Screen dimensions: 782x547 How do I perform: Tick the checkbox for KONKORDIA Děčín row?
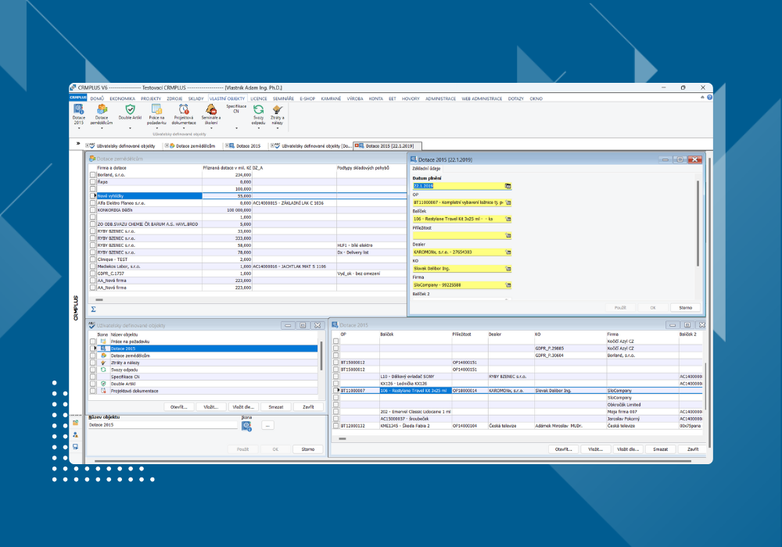pyautogui.click(x=93, y=210)
